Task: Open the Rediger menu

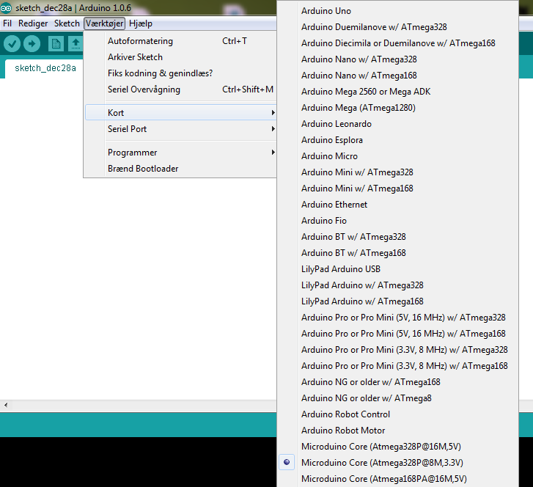Action: (x=33, y=23)
